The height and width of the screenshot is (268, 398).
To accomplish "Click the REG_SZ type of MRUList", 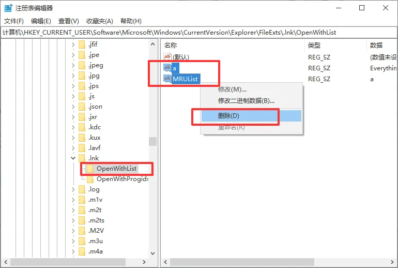I will click(319, 79).
